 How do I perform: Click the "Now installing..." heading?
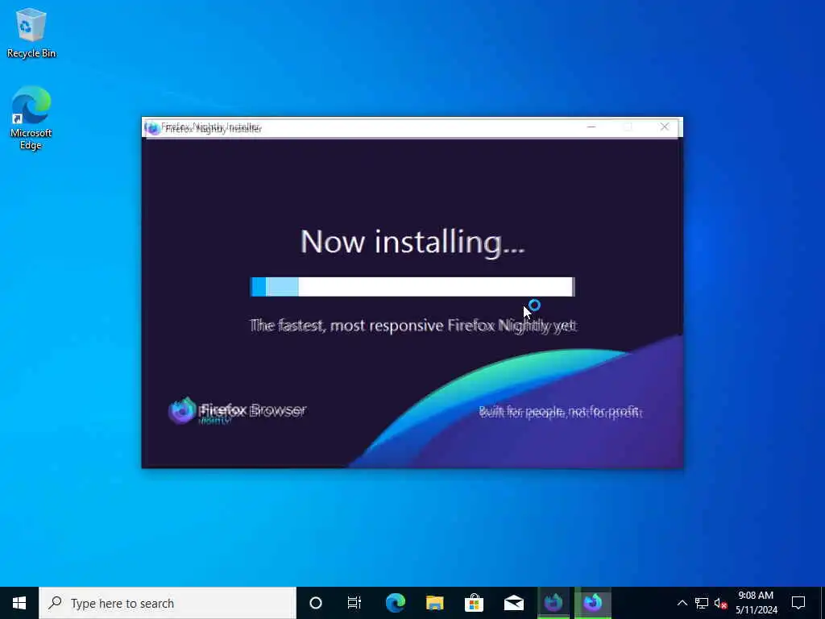(x=412, y=242)
